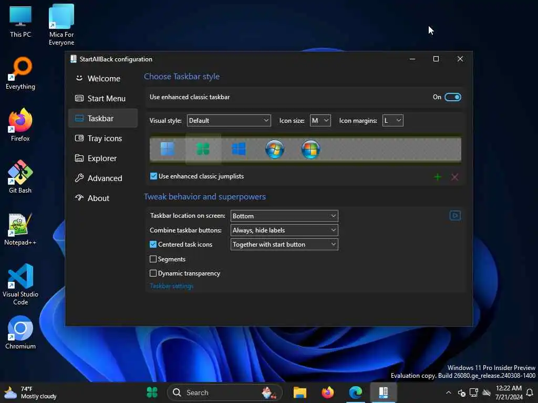
Task: Uncheck Use enhanced classic jumplists
Action: point(153,176)
